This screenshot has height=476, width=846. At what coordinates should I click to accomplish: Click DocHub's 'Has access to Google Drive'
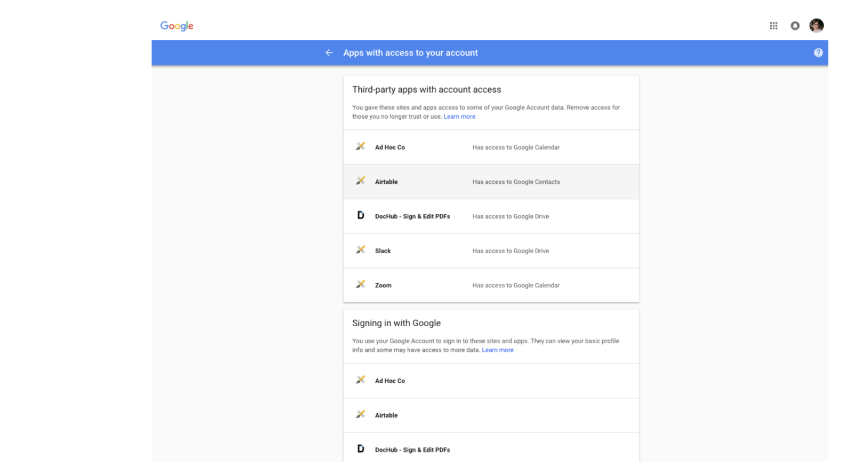[511, 216]
